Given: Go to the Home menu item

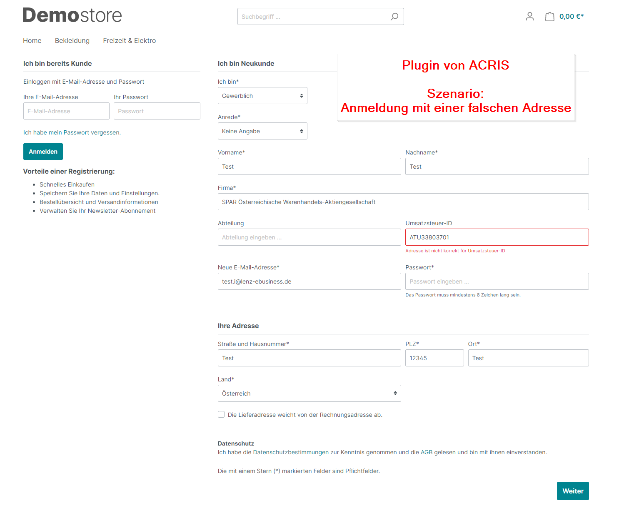Looking at the screenshot, I should (x=32, y=40).
